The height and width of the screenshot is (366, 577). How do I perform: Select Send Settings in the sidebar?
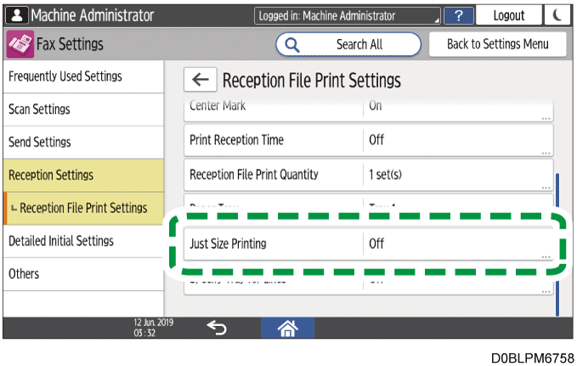coord(82,142)
